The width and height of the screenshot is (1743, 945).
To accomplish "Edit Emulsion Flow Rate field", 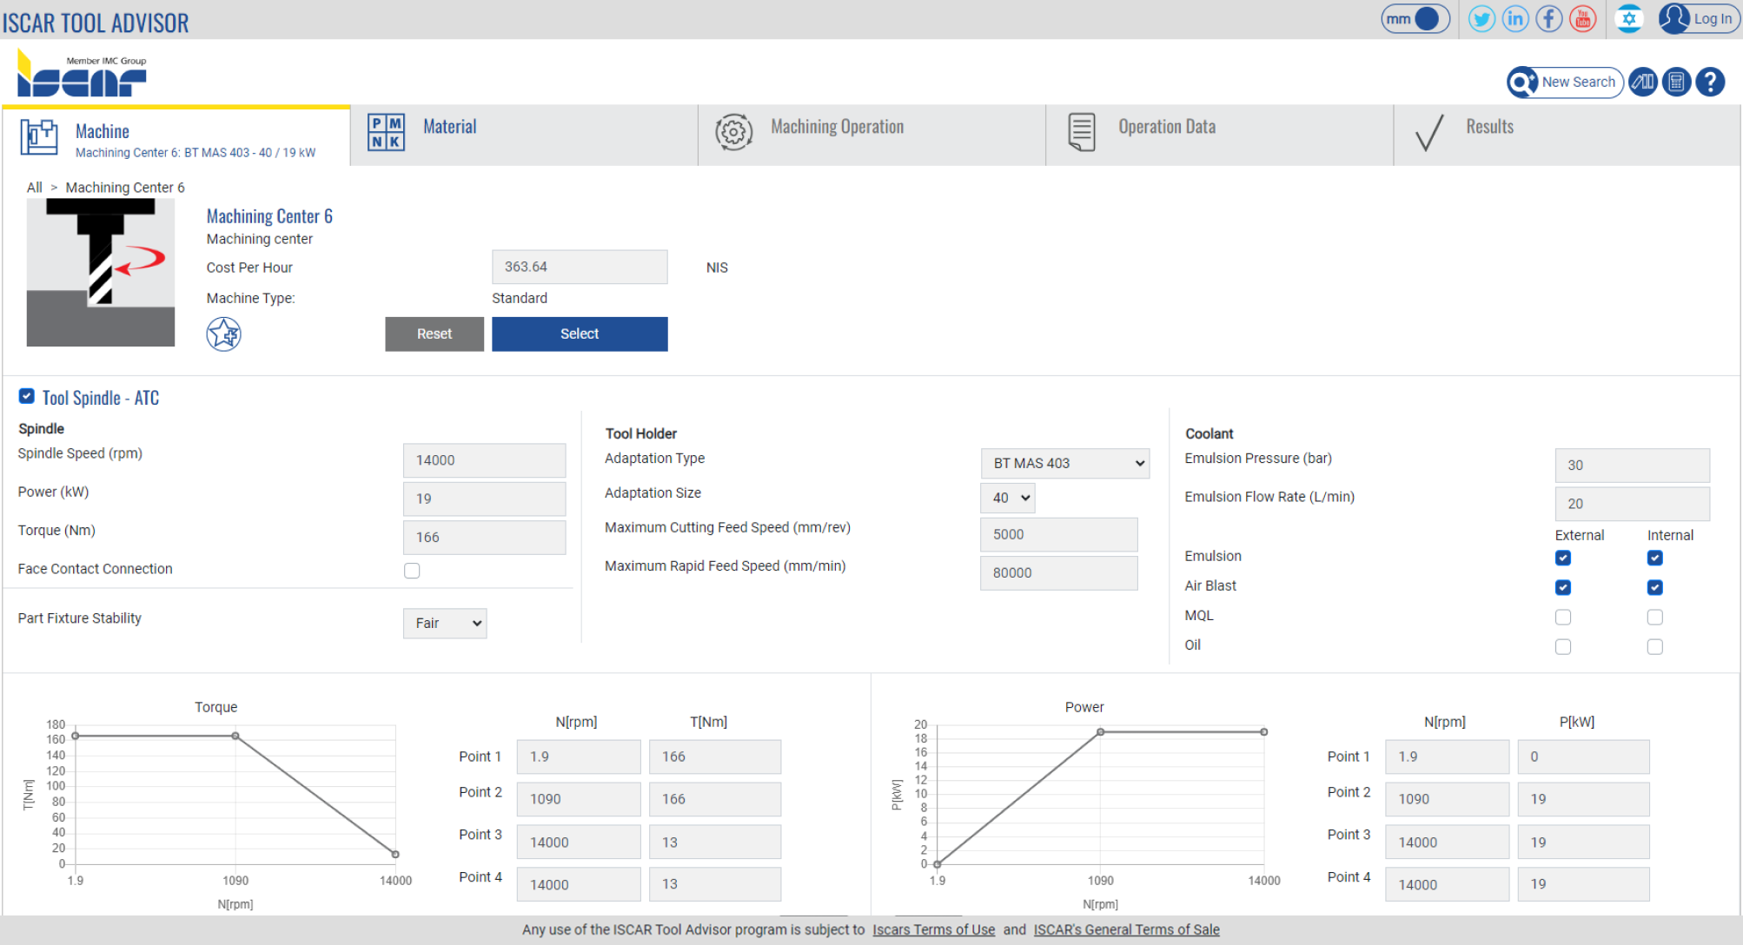I will [x=1632, y=503].
